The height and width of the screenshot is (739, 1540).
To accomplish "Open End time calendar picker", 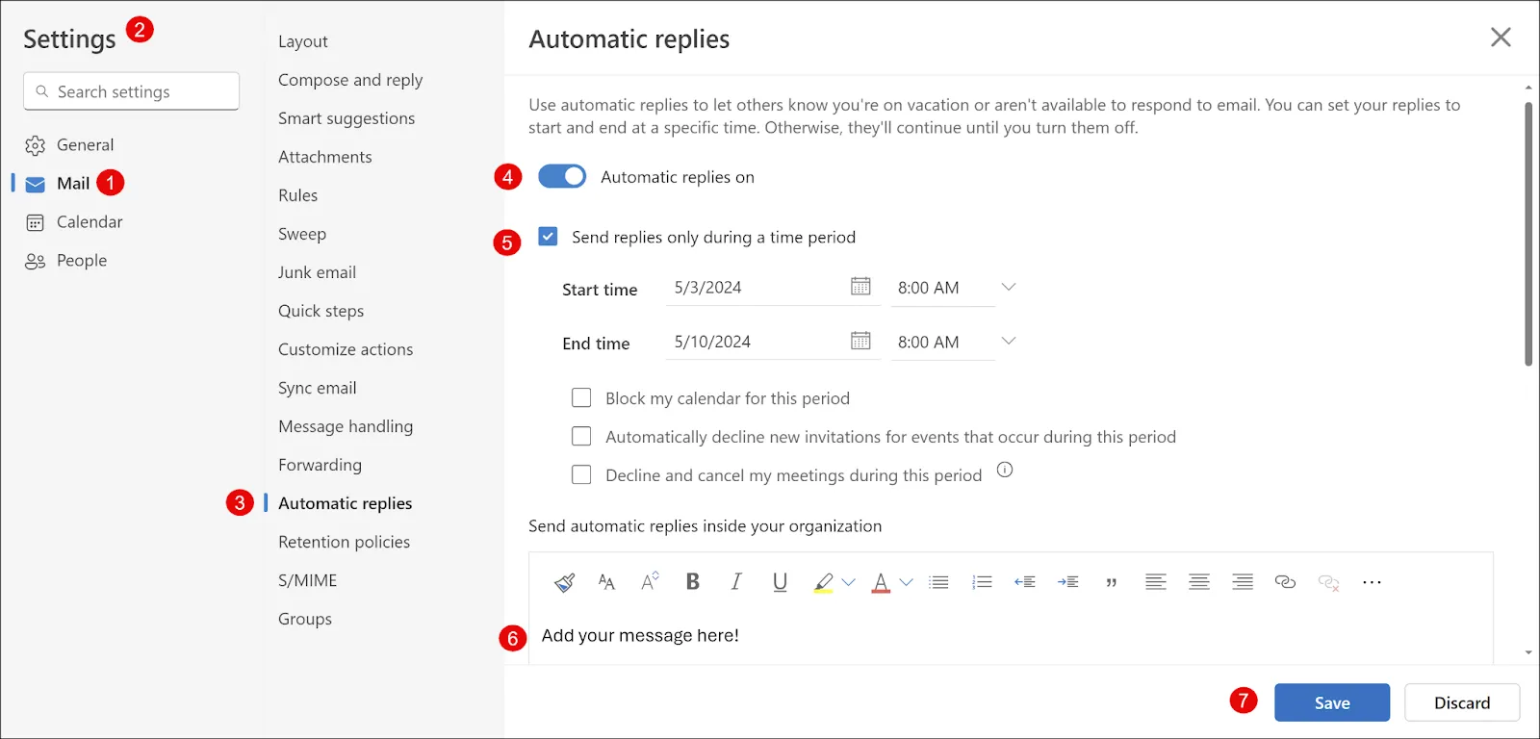I will click(x=860, y=341).
